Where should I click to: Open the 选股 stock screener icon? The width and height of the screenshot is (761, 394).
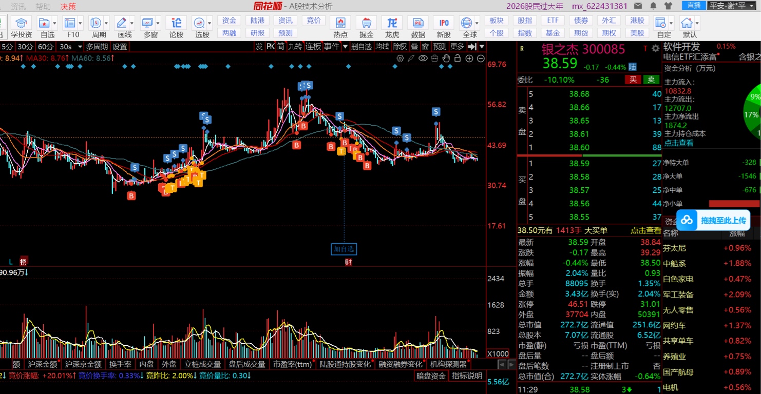[199, 23]
